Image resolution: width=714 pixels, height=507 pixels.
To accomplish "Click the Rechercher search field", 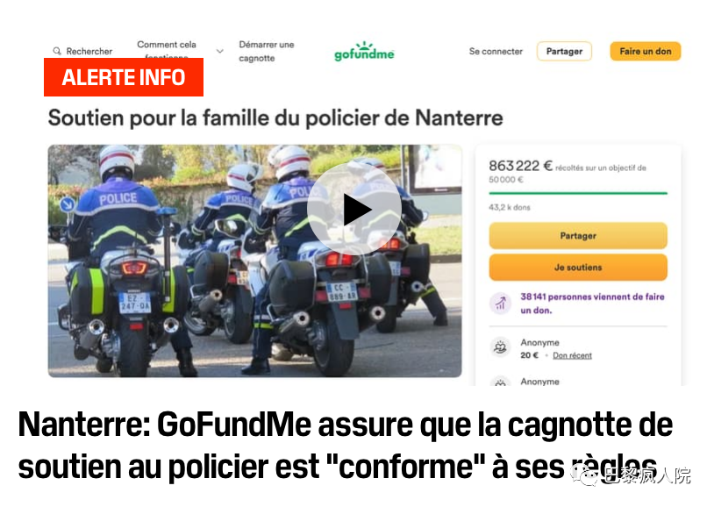I will point(82,51).
